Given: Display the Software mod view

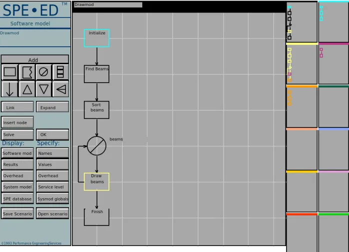Looking at the screenshot, I should tap(17, 153).
